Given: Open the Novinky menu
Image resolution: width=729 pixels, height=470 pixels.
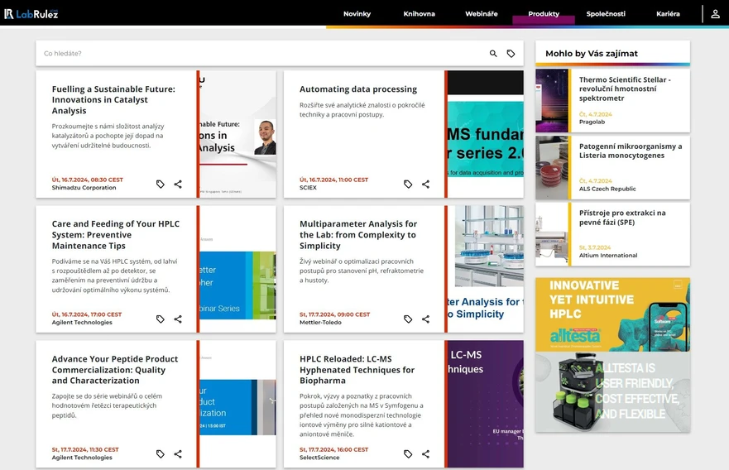Looking at the screenshot, I should [x=357, y=13].
